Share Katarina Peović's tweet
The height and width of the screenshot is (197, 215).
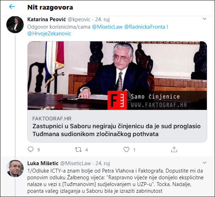pyautogui.click(x=174, y=150)
